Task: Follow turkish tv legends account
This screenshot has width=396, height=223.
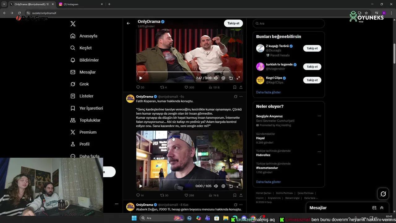Action: coord(312,67)
